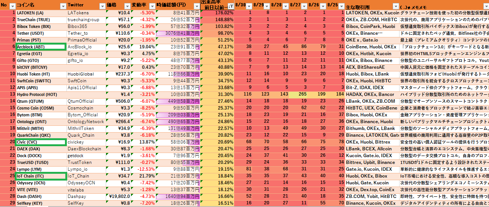This screenshot has height=207, width=489.
Task: Select the green-bordered Civic (CVC) cell
Action: point(40,142)
